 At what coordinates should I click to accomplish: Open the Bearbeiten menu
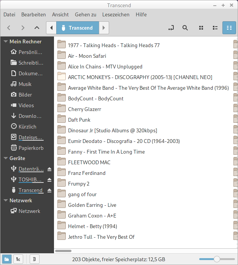coord(33,14)
